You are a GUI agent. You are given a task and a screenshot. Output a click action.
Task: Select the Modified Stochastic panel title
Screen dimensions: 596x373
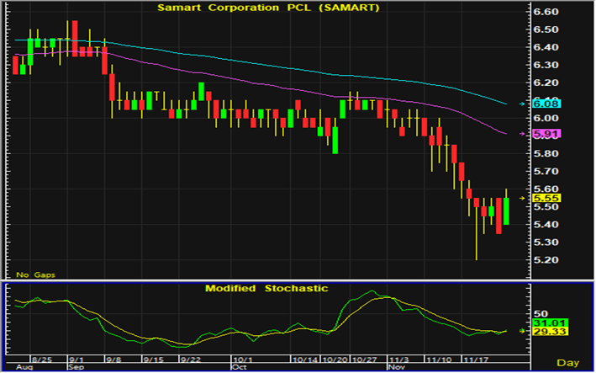266,289
